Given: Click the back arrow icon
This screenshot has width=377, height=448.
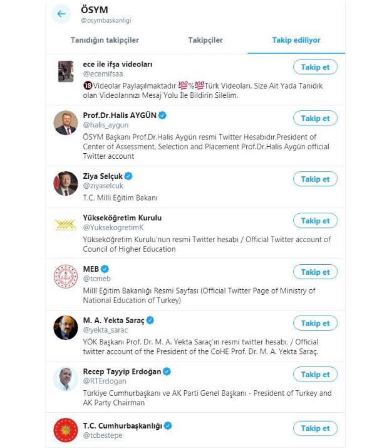Looking at the screenshot, I should [x=61, y=14].
